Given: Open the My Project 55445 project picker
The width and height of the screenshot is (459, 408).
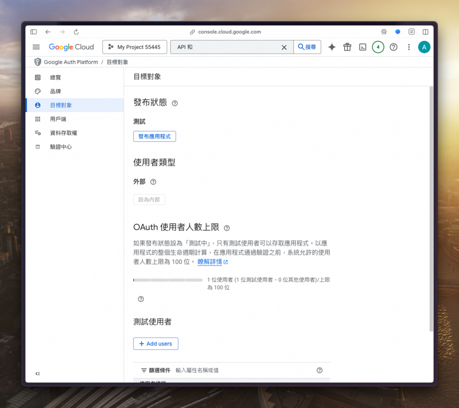Looking at the screenshot, I should tap(134, 47).
